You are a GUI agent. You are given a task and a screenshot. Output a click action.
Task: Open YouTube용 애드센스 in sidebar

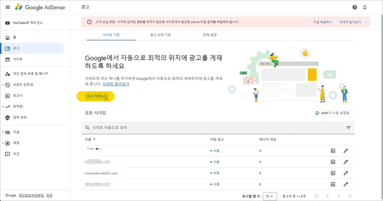point(32,23)
